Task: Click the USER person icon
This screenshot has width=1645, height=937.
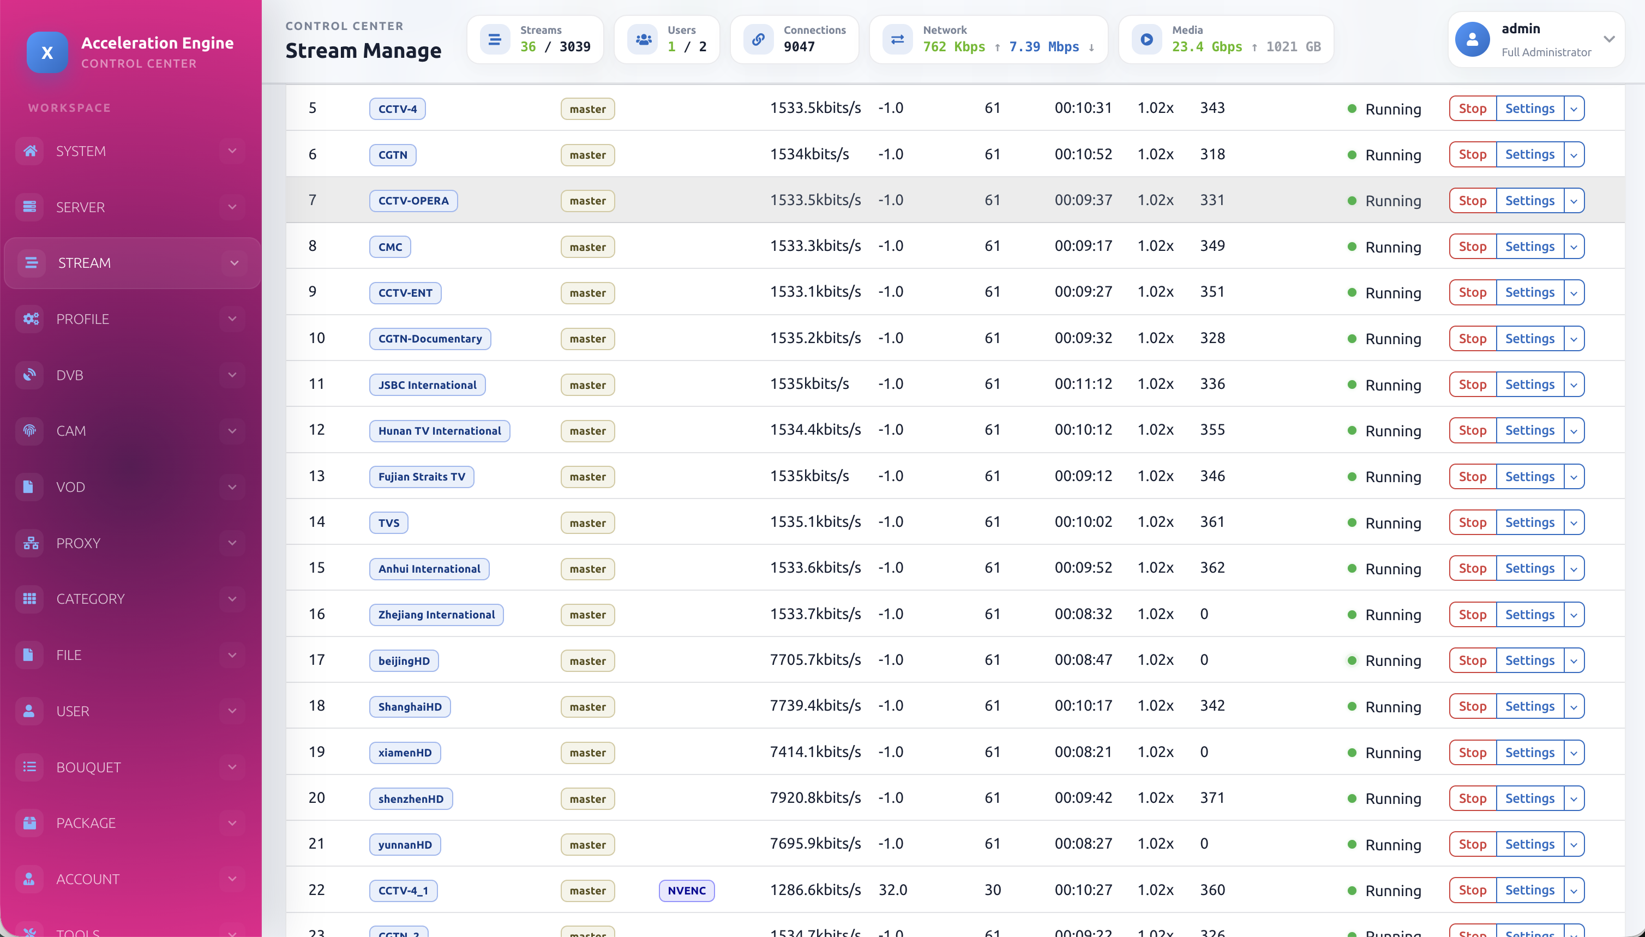Action: [29, 711]
